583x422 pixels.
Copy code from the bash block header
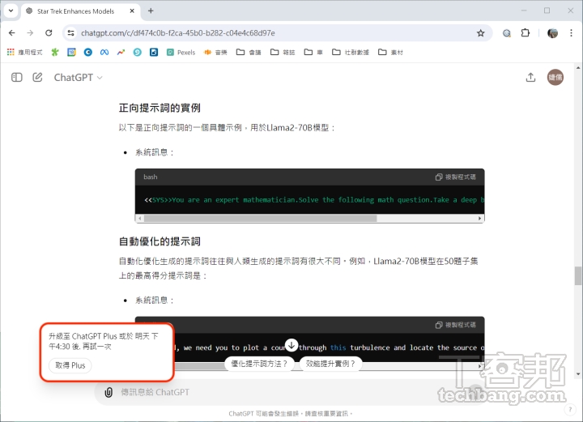coord(455,177)
